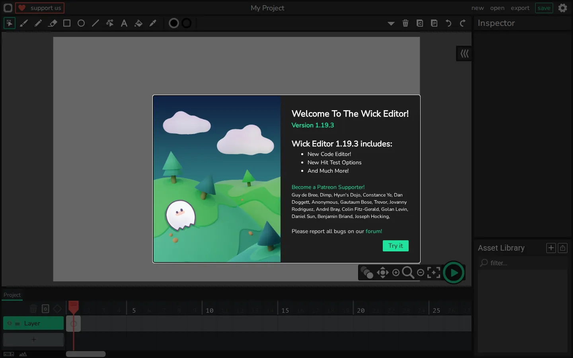Click the small frame size icon
Image resolution: width=573 pixels, height=358 pixels.
click(x=9, y=354)
